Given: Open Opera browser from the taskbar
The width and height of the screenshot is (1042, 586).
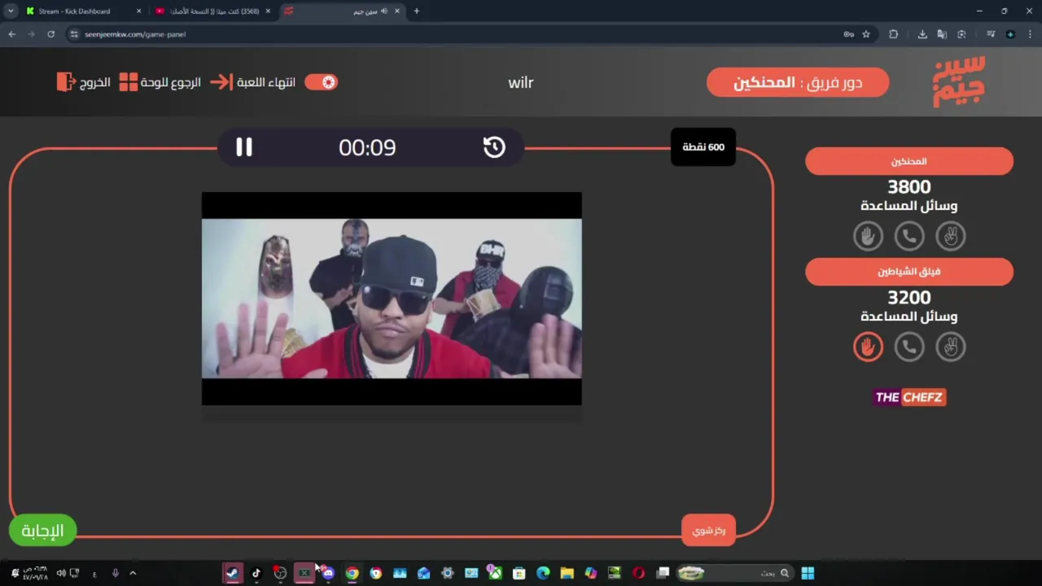Looking at the screenshot, I should [639, 573].
